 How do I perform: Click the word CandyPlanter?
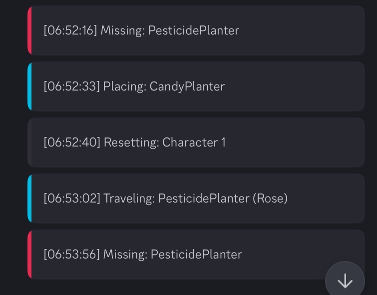click(x=187, y=86)
